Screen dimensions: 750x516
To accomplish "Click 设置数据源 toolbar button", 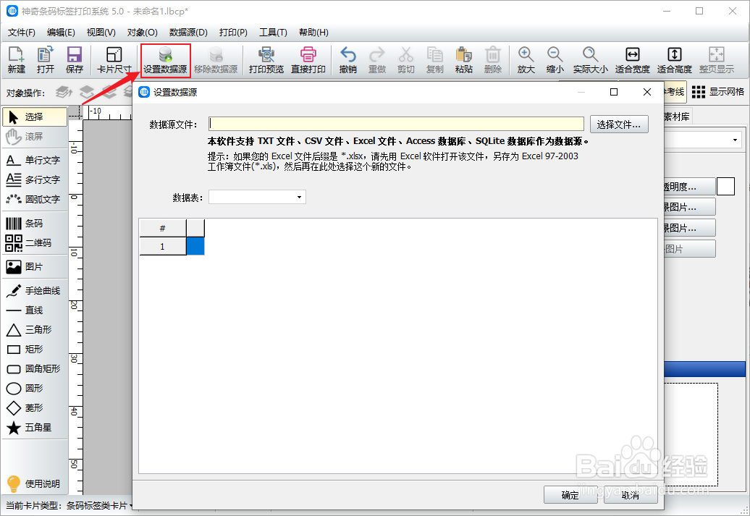I will pyautogui.click(x=166, y=60).
